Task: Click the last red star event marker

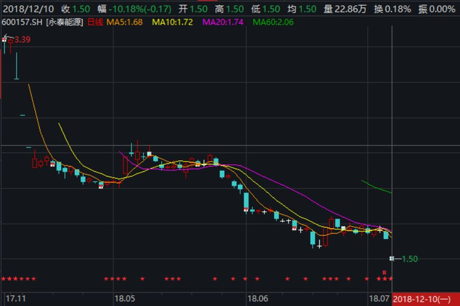Action: [x=390, y=278]
